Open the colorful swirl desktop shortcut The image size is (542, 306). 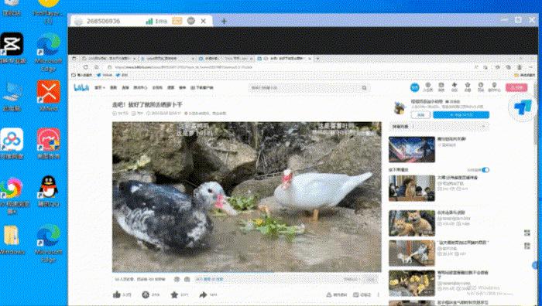click(12, 188)
